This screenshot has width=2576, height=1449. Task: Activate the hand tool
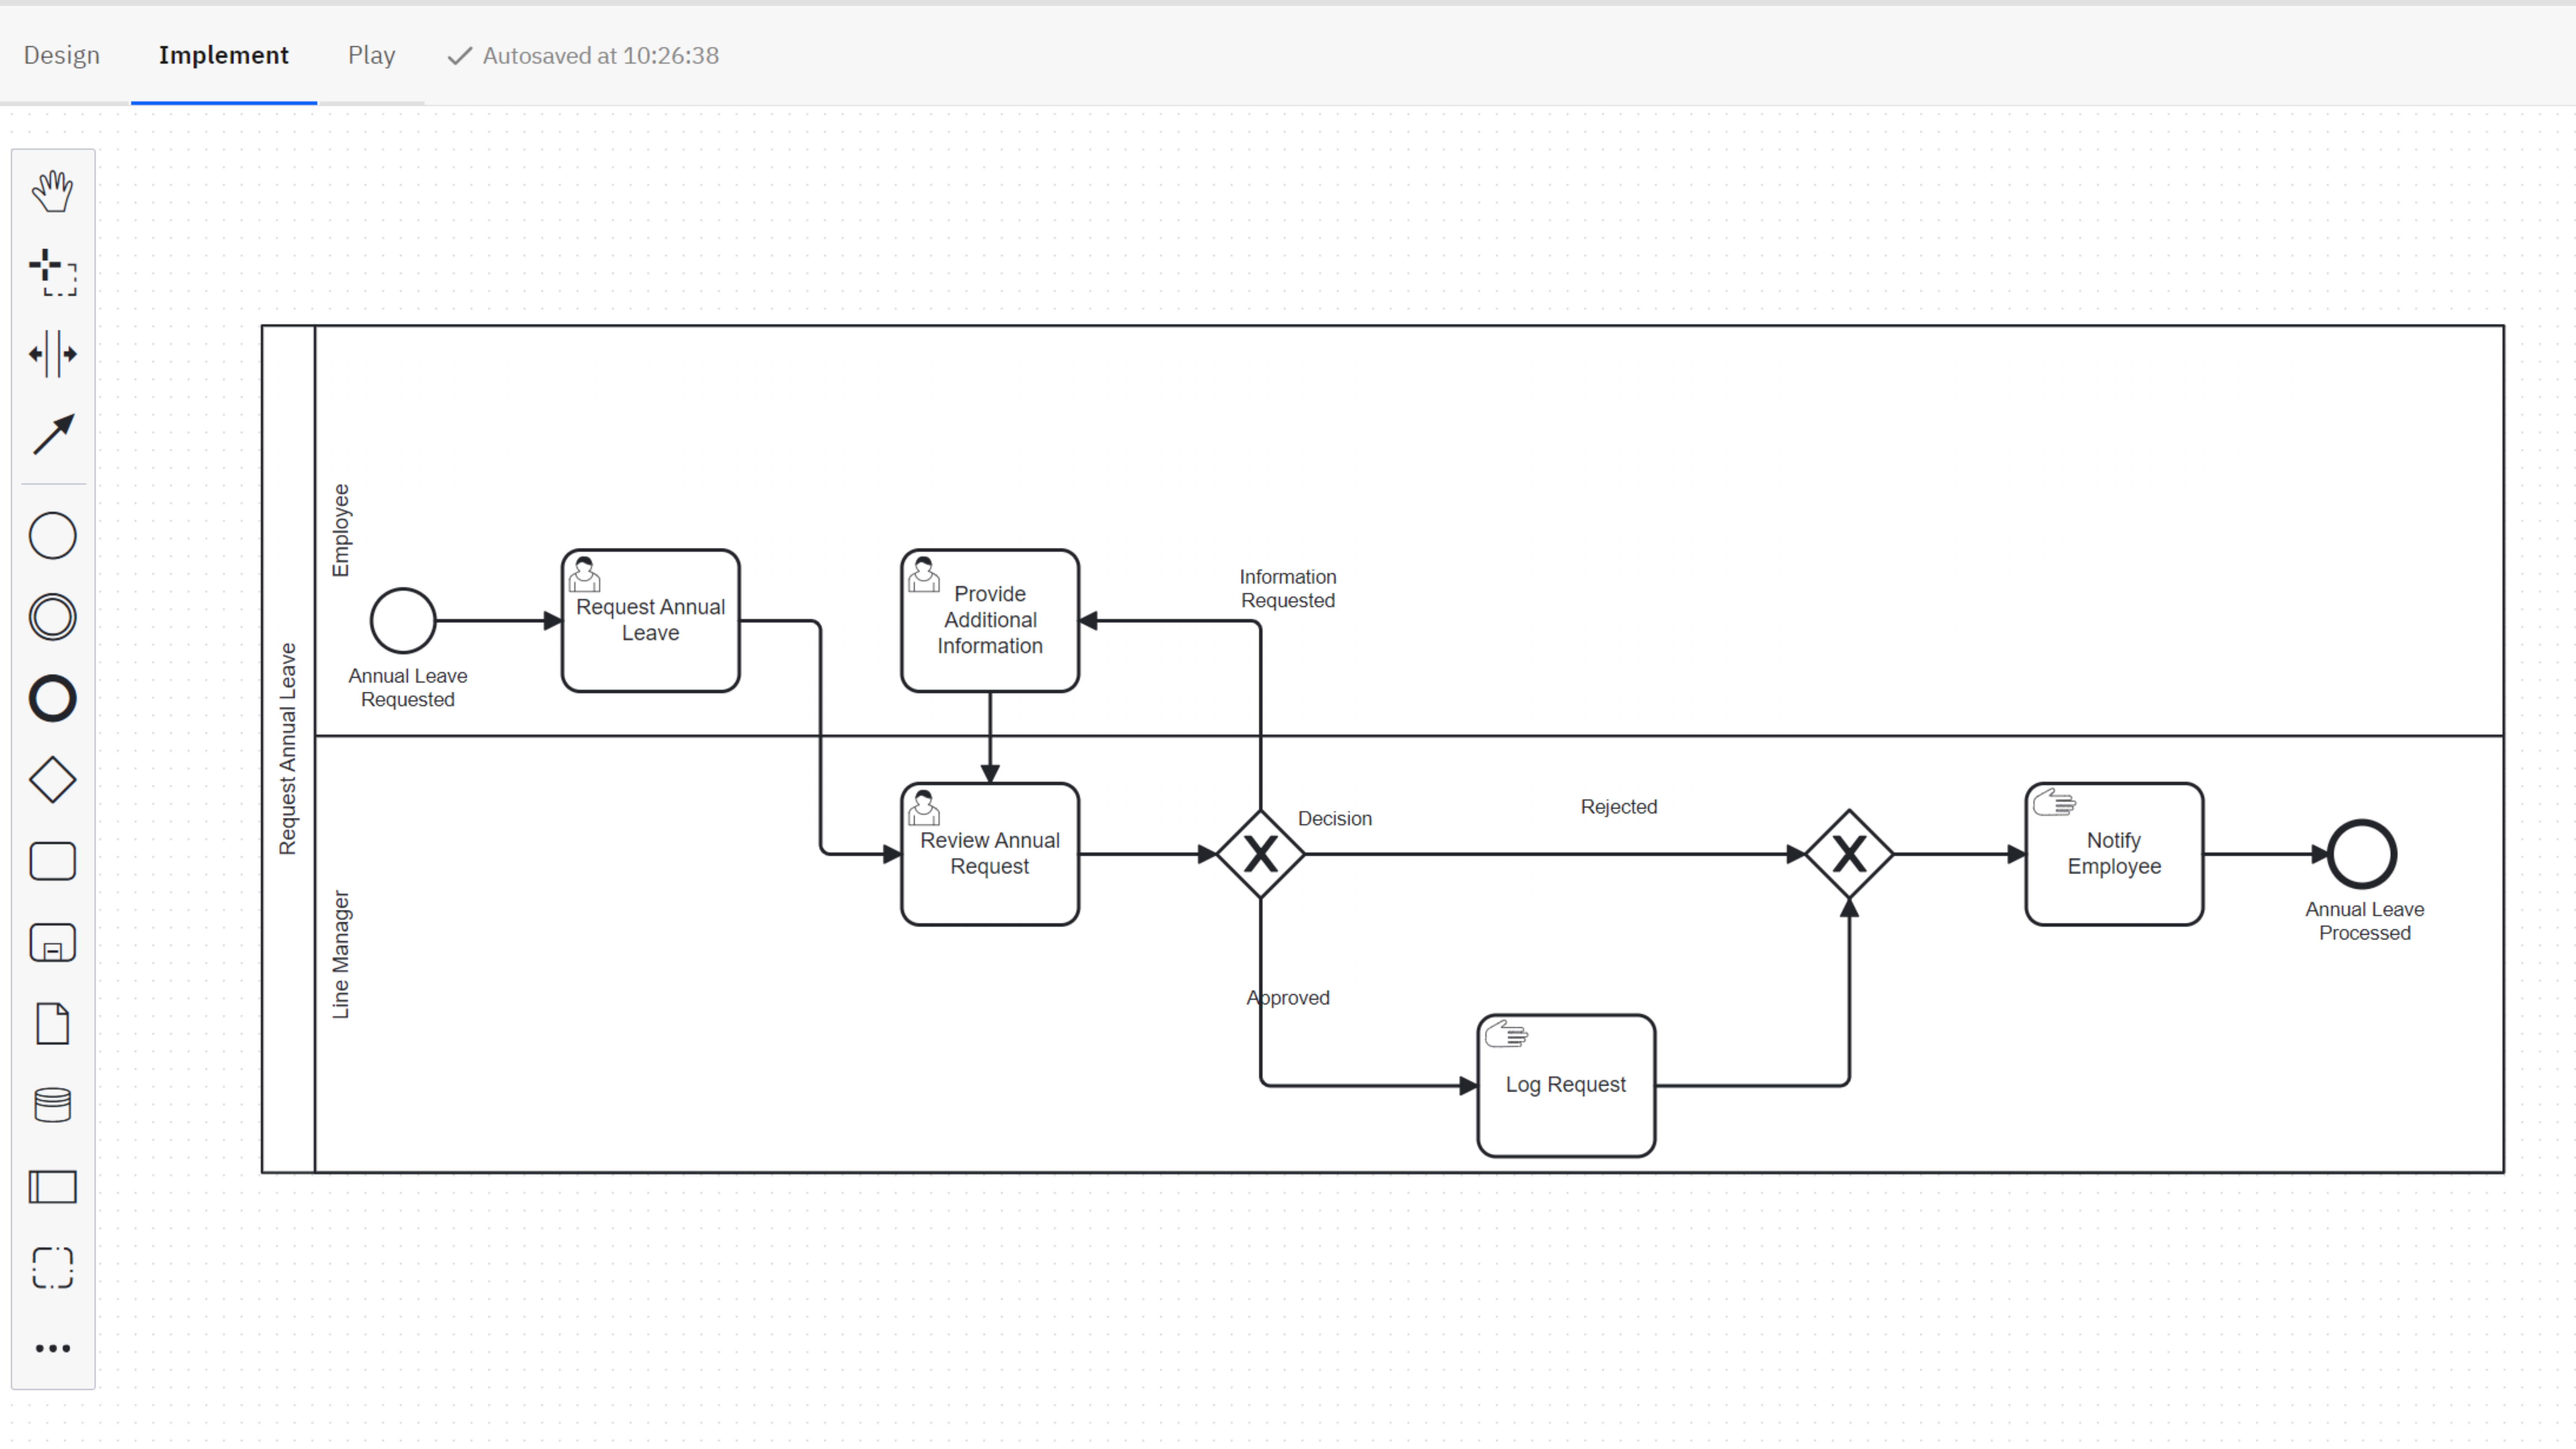(52, 191)
